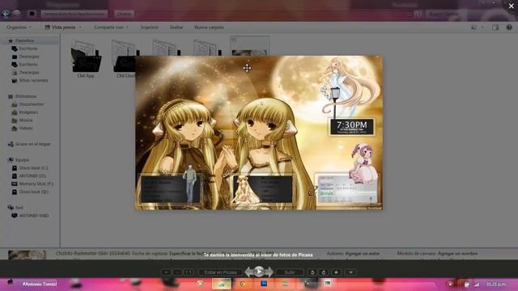The height and width of the screenshot is (291, 518).
Task: Rotate the photo clockwise
Action: (324, 272)
